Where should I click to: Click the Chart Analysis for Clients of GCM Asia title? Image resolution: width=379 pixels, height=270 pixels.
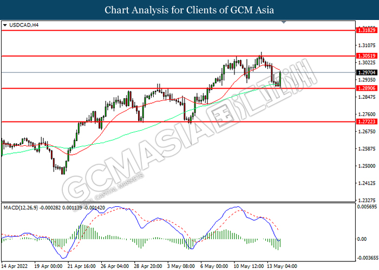tap(190, 10)
